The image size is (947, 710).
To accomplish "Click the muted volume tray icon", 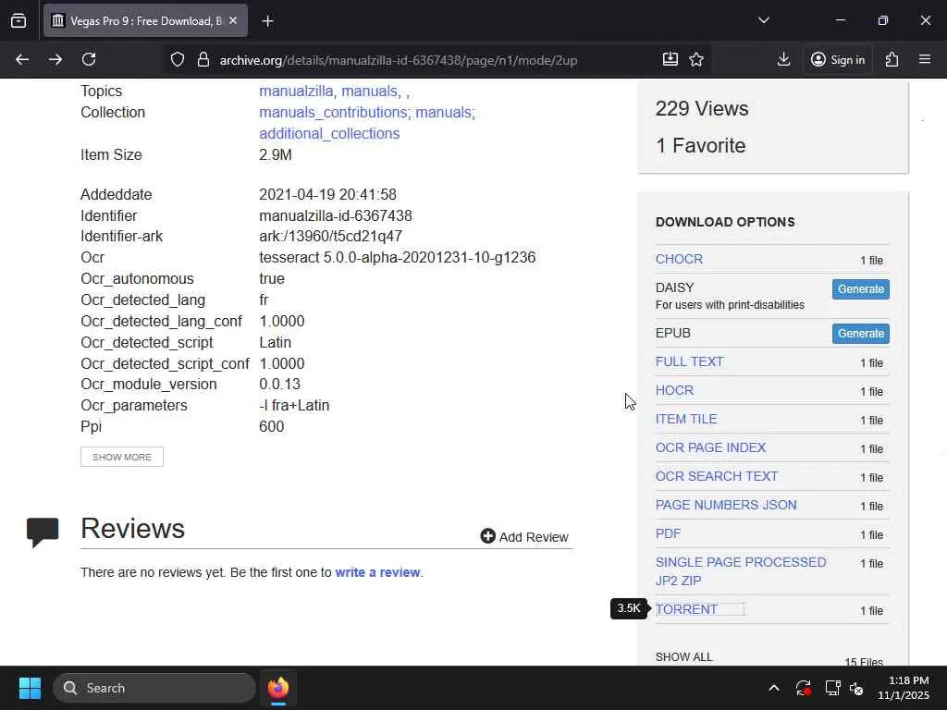I will 856,688.
